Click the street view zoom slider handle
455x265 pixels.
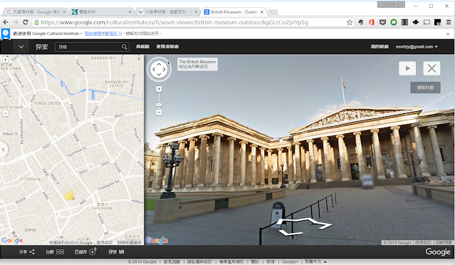[159, 105]
